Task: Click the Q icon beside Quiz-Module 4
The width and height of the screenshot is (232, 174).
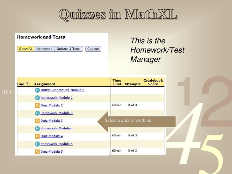Action: click(37, 136)
